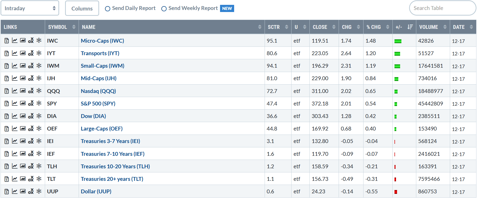Sort table by U column arrows
Screen dimensions: 478x201
tap(305, 27)
